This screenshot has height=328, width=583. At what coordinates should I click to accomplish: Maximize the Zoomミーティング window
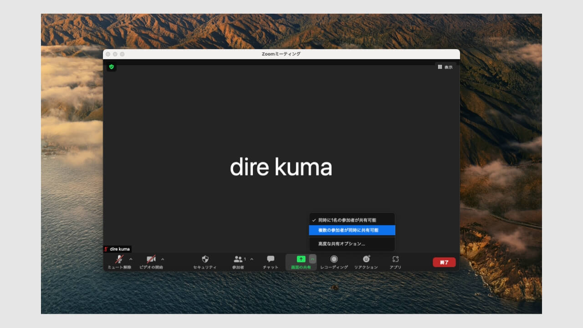click(x=122, y=54)
